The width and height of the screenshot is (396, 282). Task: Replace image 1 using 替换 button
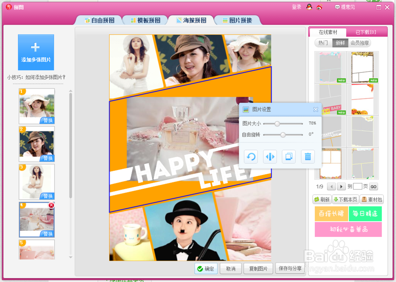48,120
